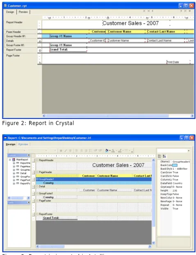Open the style combo box at toolbar start
Image resolution: width=196 pixels, height=255 pixels.
[18, 151]
